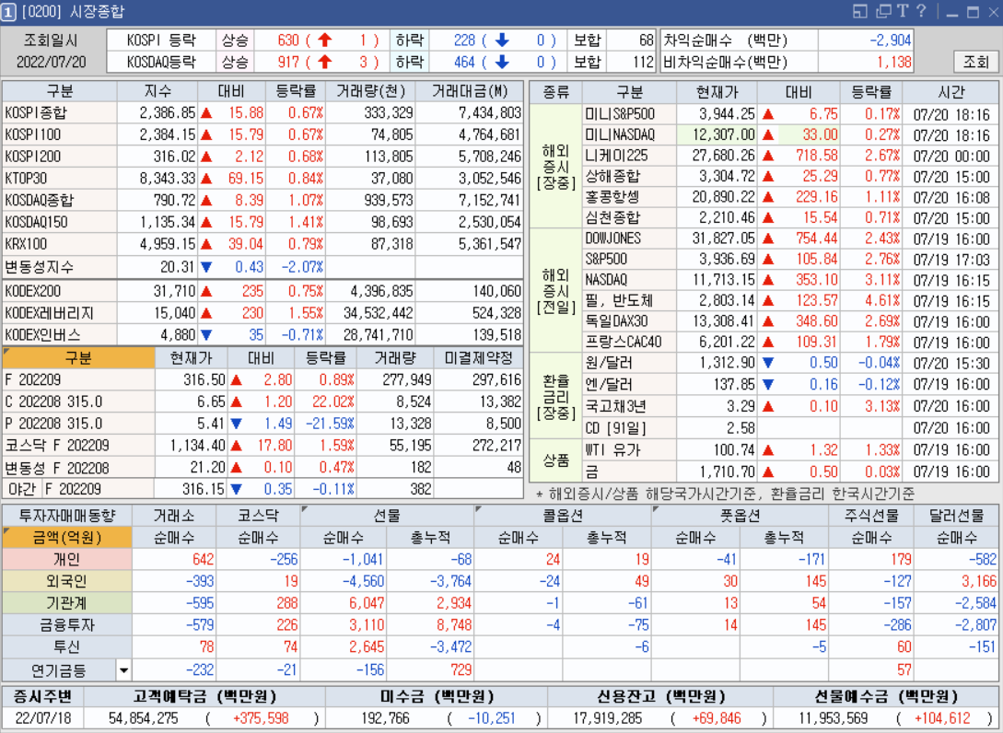This screenshot has width=1003, height=733.
Task: Select the KODEX레버리지 row label
Action: [x=60, y=313]
